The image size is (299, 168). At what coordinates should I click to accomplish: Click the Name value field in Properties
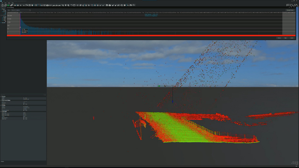35,99
